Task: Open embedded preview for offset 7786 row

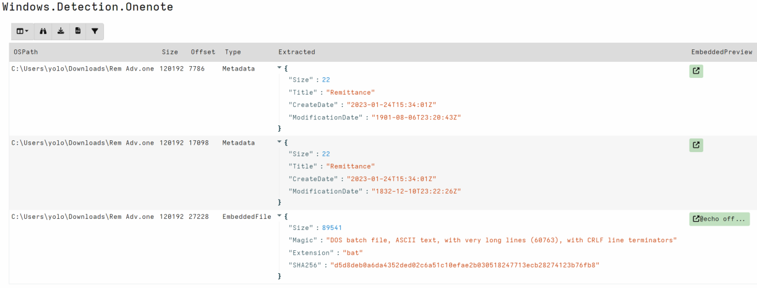Action: click(x=696, y=71)
